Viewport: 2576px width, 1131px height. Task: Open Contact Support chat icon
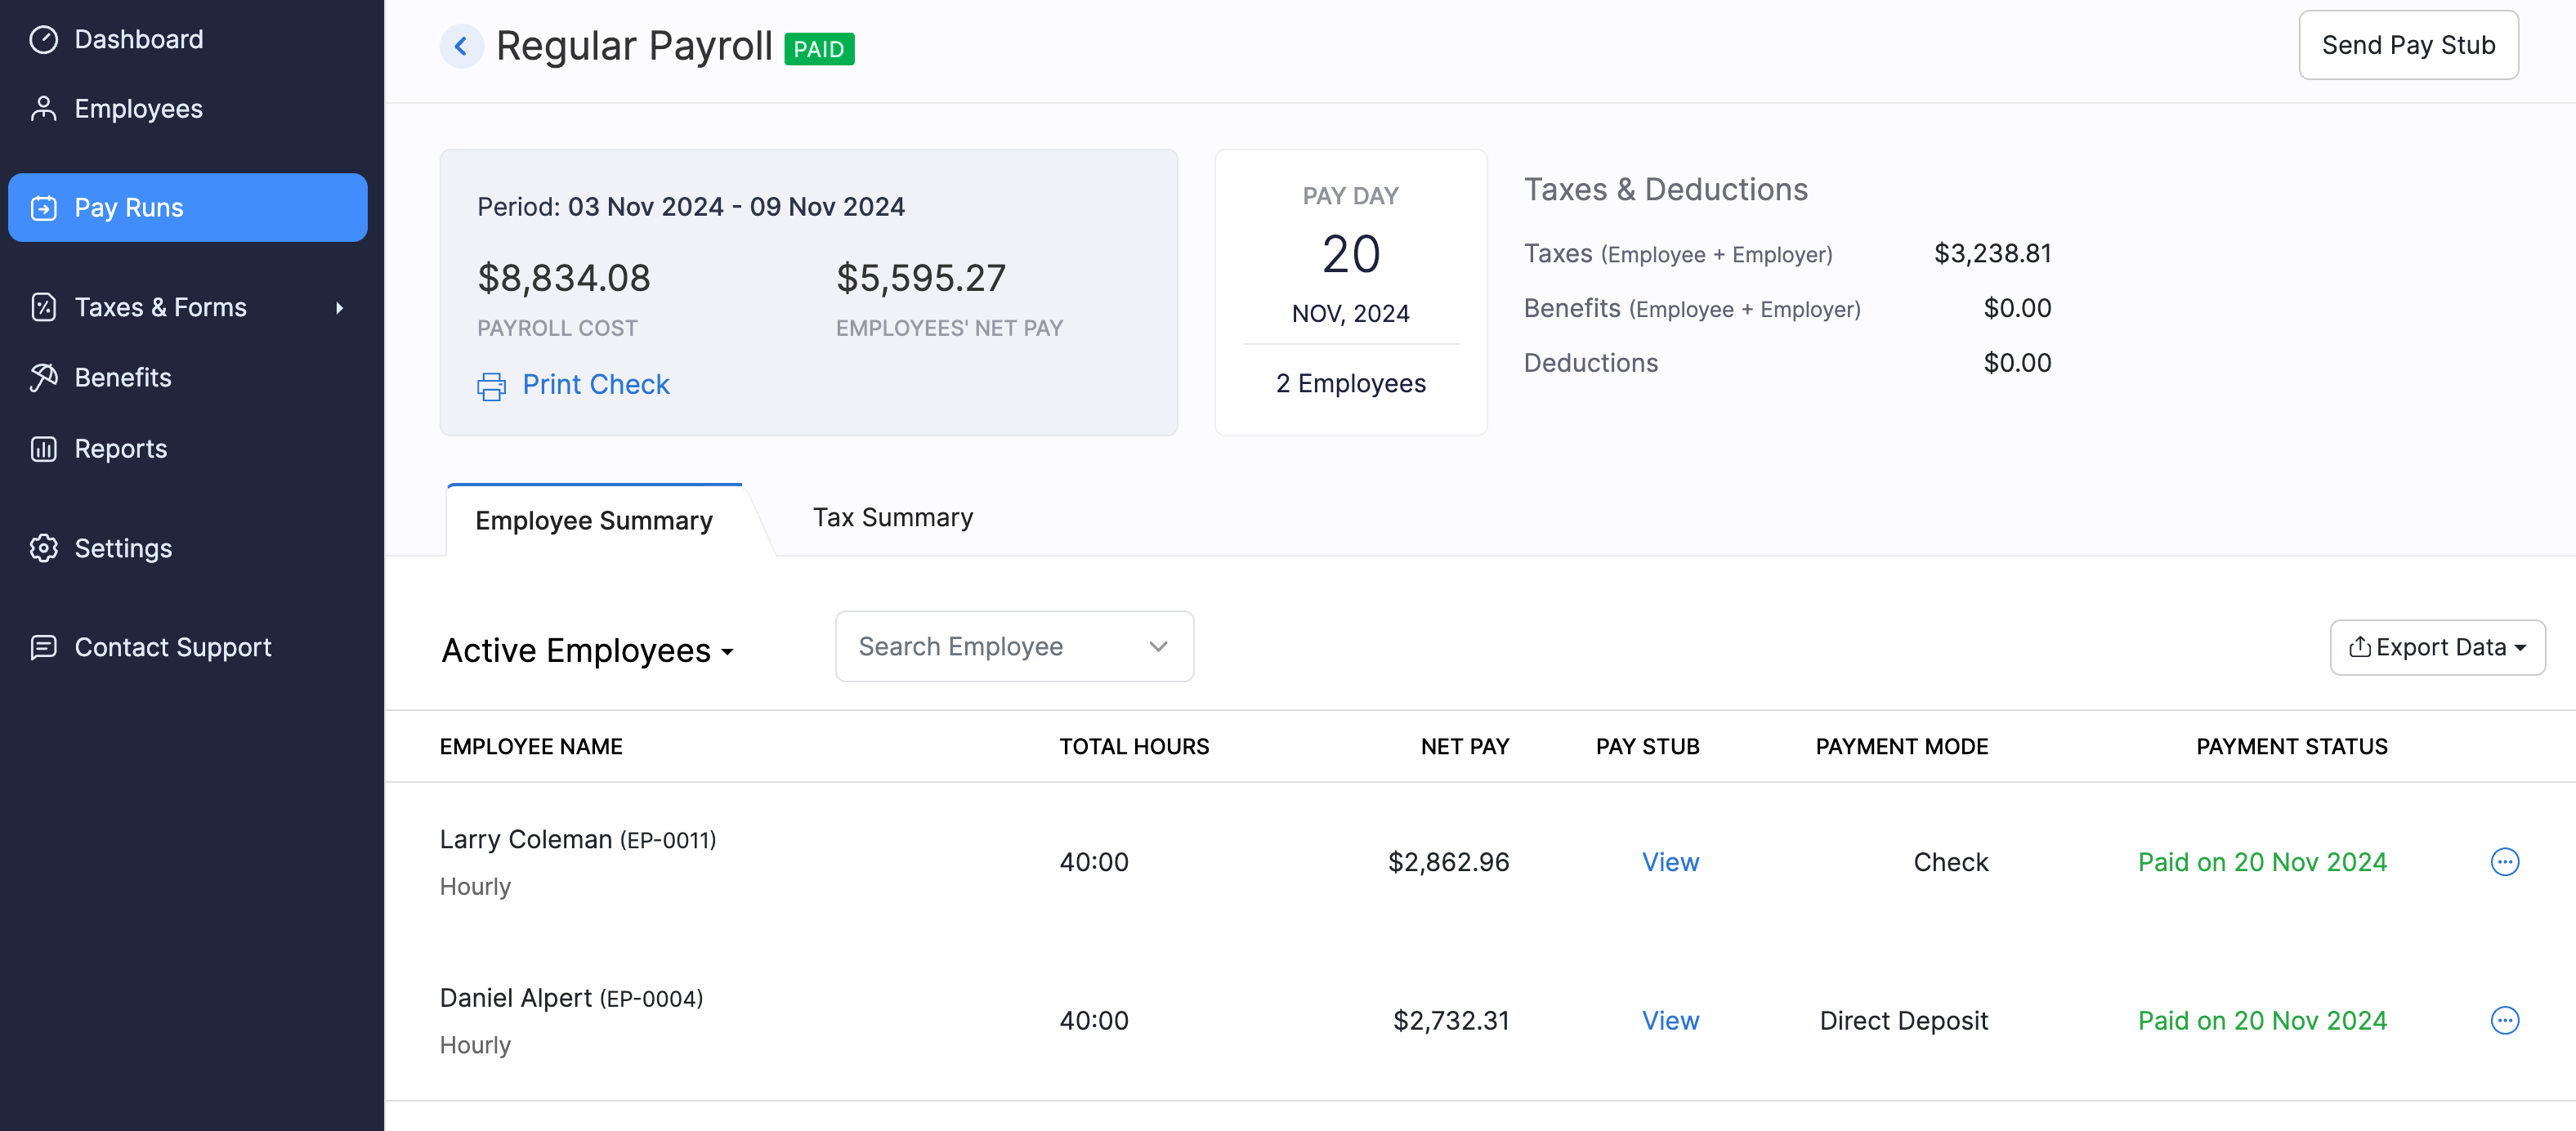pyautogui.click(x=43, y=647)
